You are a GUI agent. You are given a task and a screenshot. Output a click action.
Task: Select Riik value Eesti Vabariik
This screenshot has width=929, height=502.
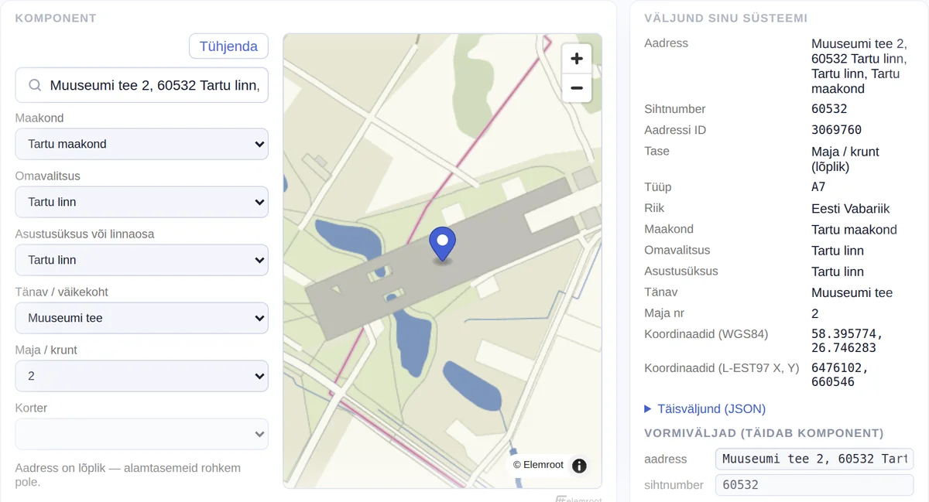click(850, 209)
